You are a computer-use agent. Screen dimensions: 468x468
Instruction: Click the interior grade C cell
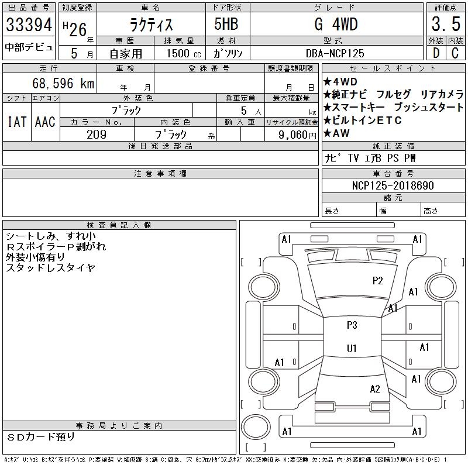coord(456,53)
